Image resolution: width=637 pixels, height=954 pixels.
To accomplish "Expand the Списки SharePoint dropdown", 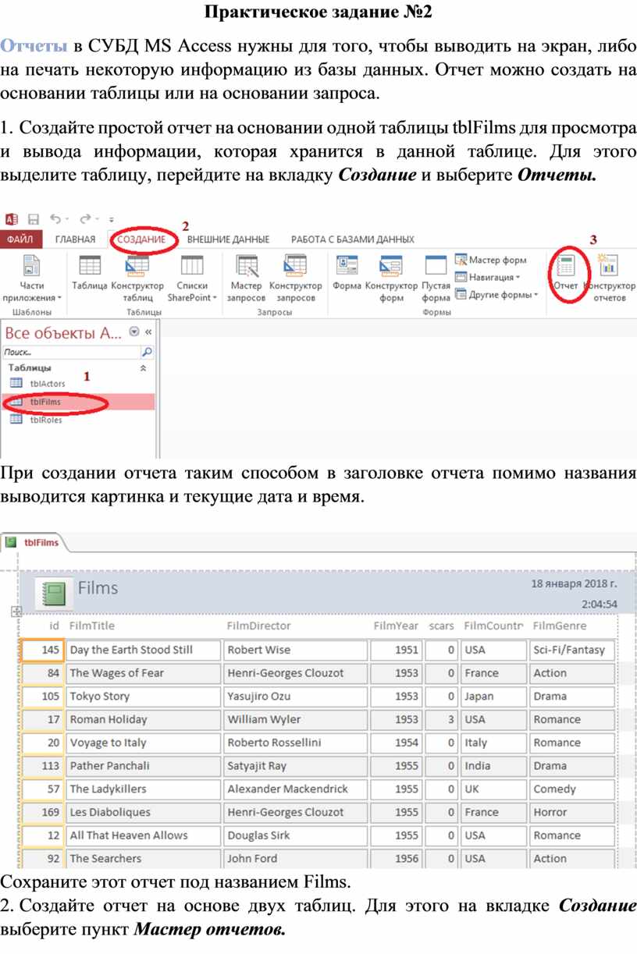I will coord(192,278).
